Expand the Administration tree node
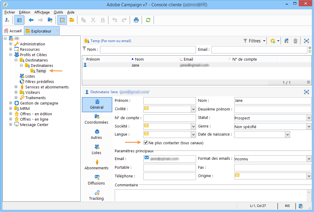The height and width of the screenshot is (212, 314). coord(11,44)
